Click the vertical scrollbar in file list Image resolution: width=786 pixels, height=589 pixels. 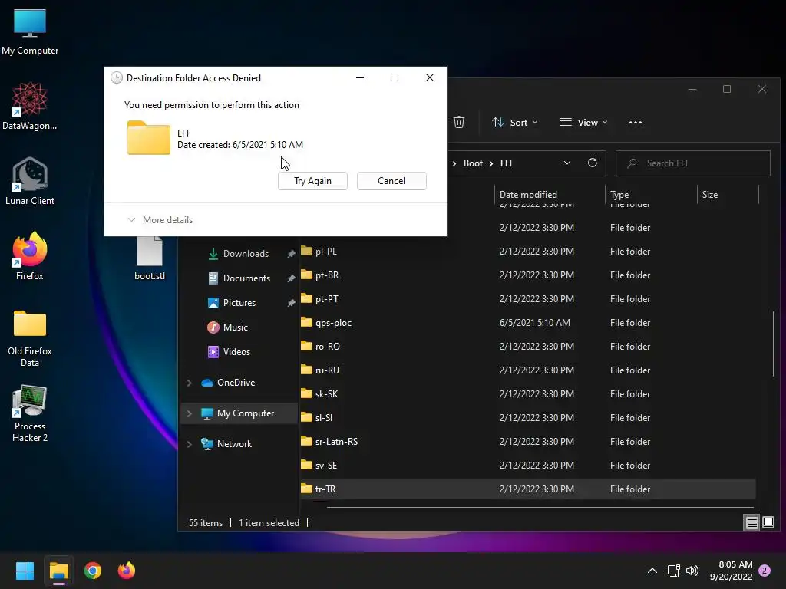tap(774, 344)
